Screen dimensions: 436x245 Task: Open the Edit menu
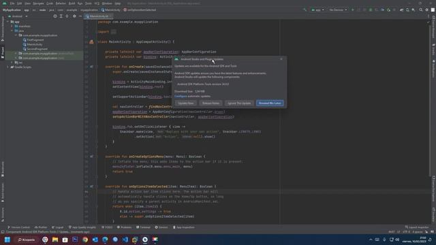point(19,3)
